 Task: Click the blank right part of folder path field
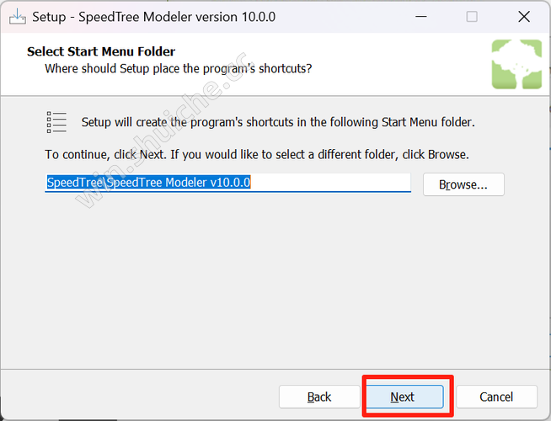tap(330, 183)
